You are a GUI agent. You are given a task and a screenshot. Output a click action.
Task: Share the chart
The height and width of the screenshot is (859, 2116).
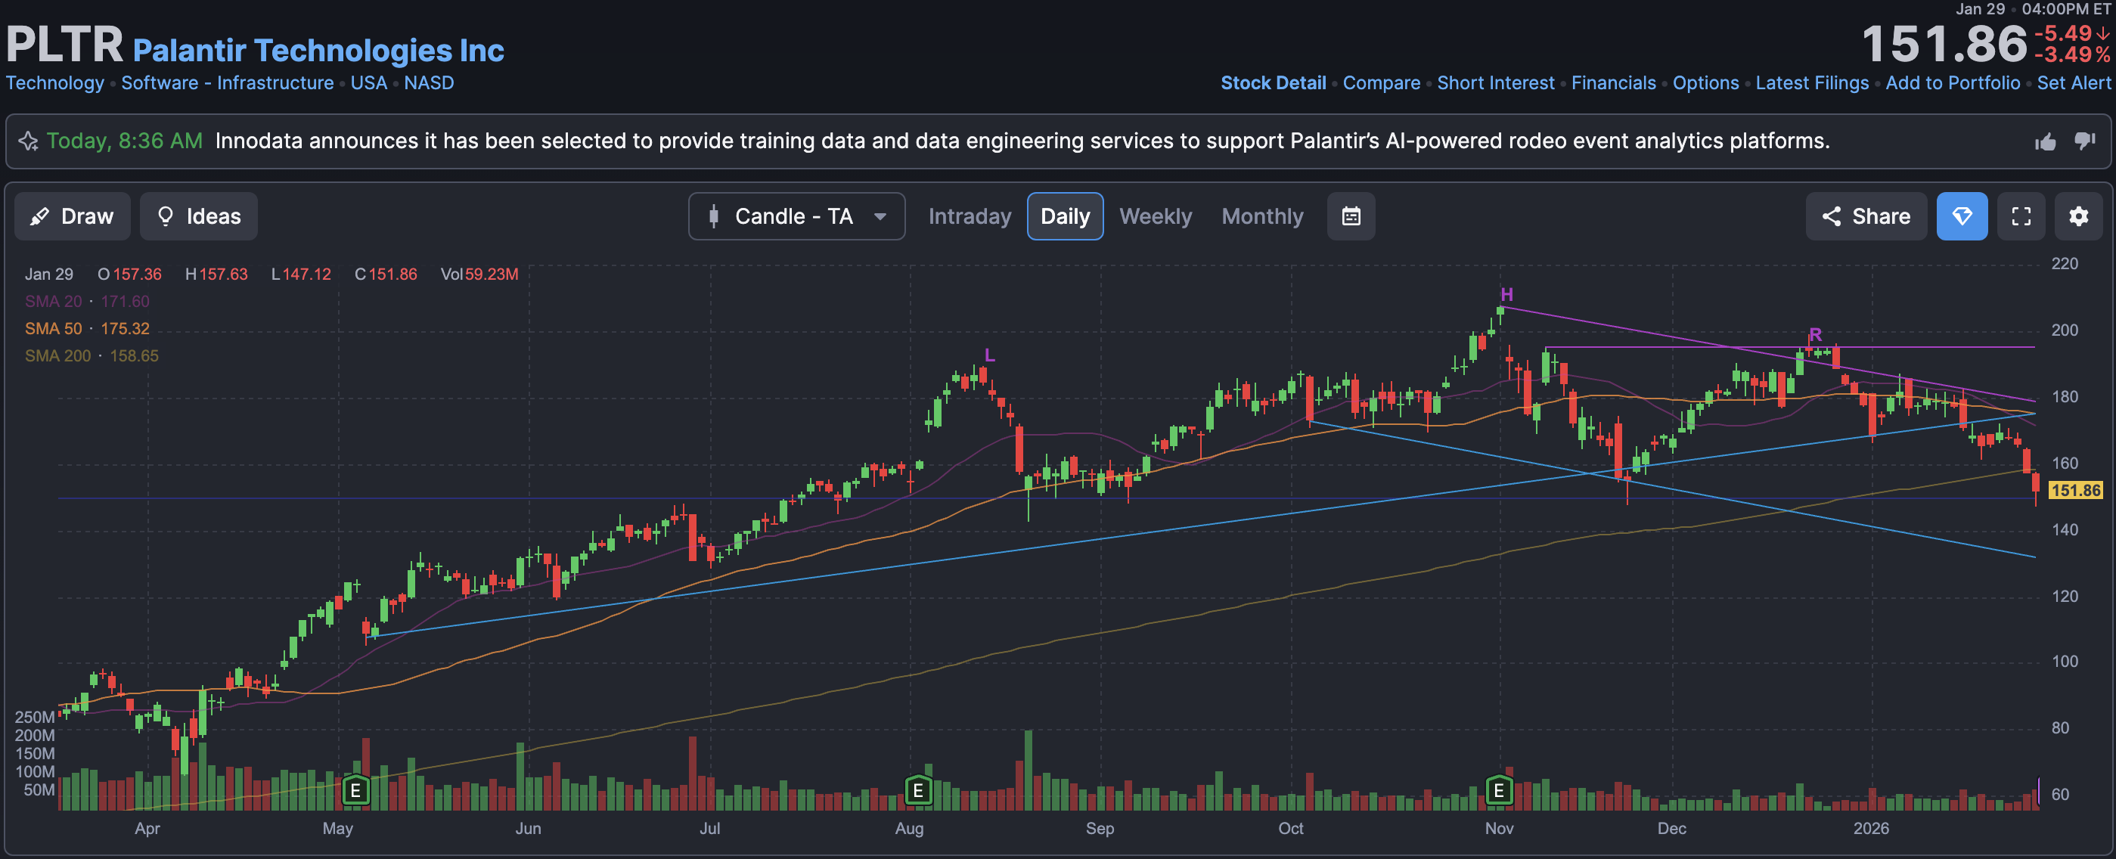[x=1866, y=216]
